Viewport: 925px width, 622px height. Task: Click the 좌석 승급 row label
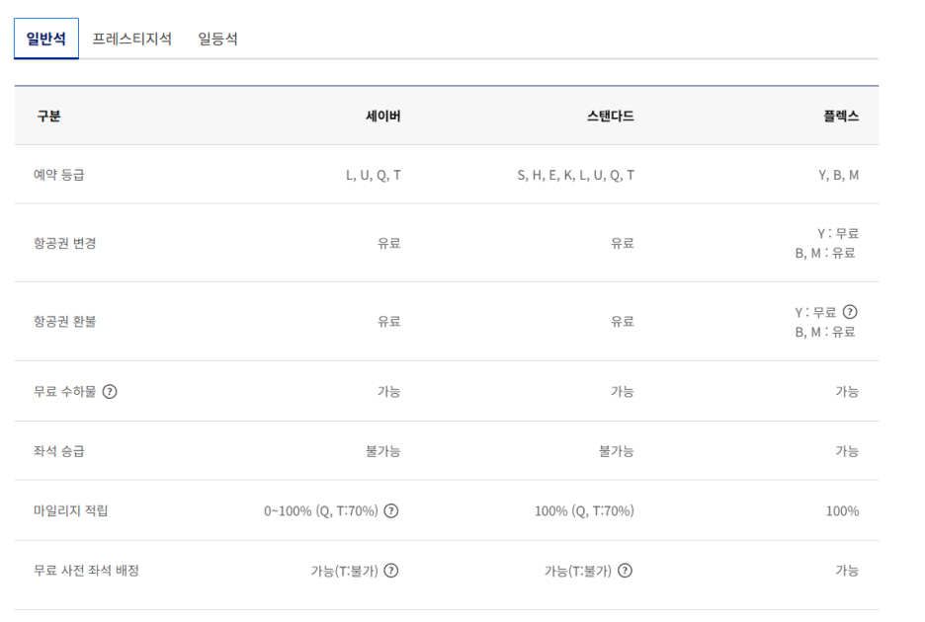(58, 450)
